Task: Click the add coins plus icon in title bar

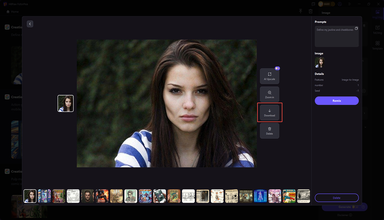Action: tap(333, 4)
